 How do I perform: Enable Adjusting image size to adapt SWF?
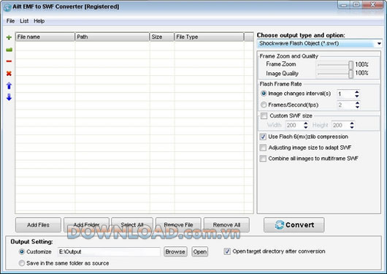(x=263, y=148)
